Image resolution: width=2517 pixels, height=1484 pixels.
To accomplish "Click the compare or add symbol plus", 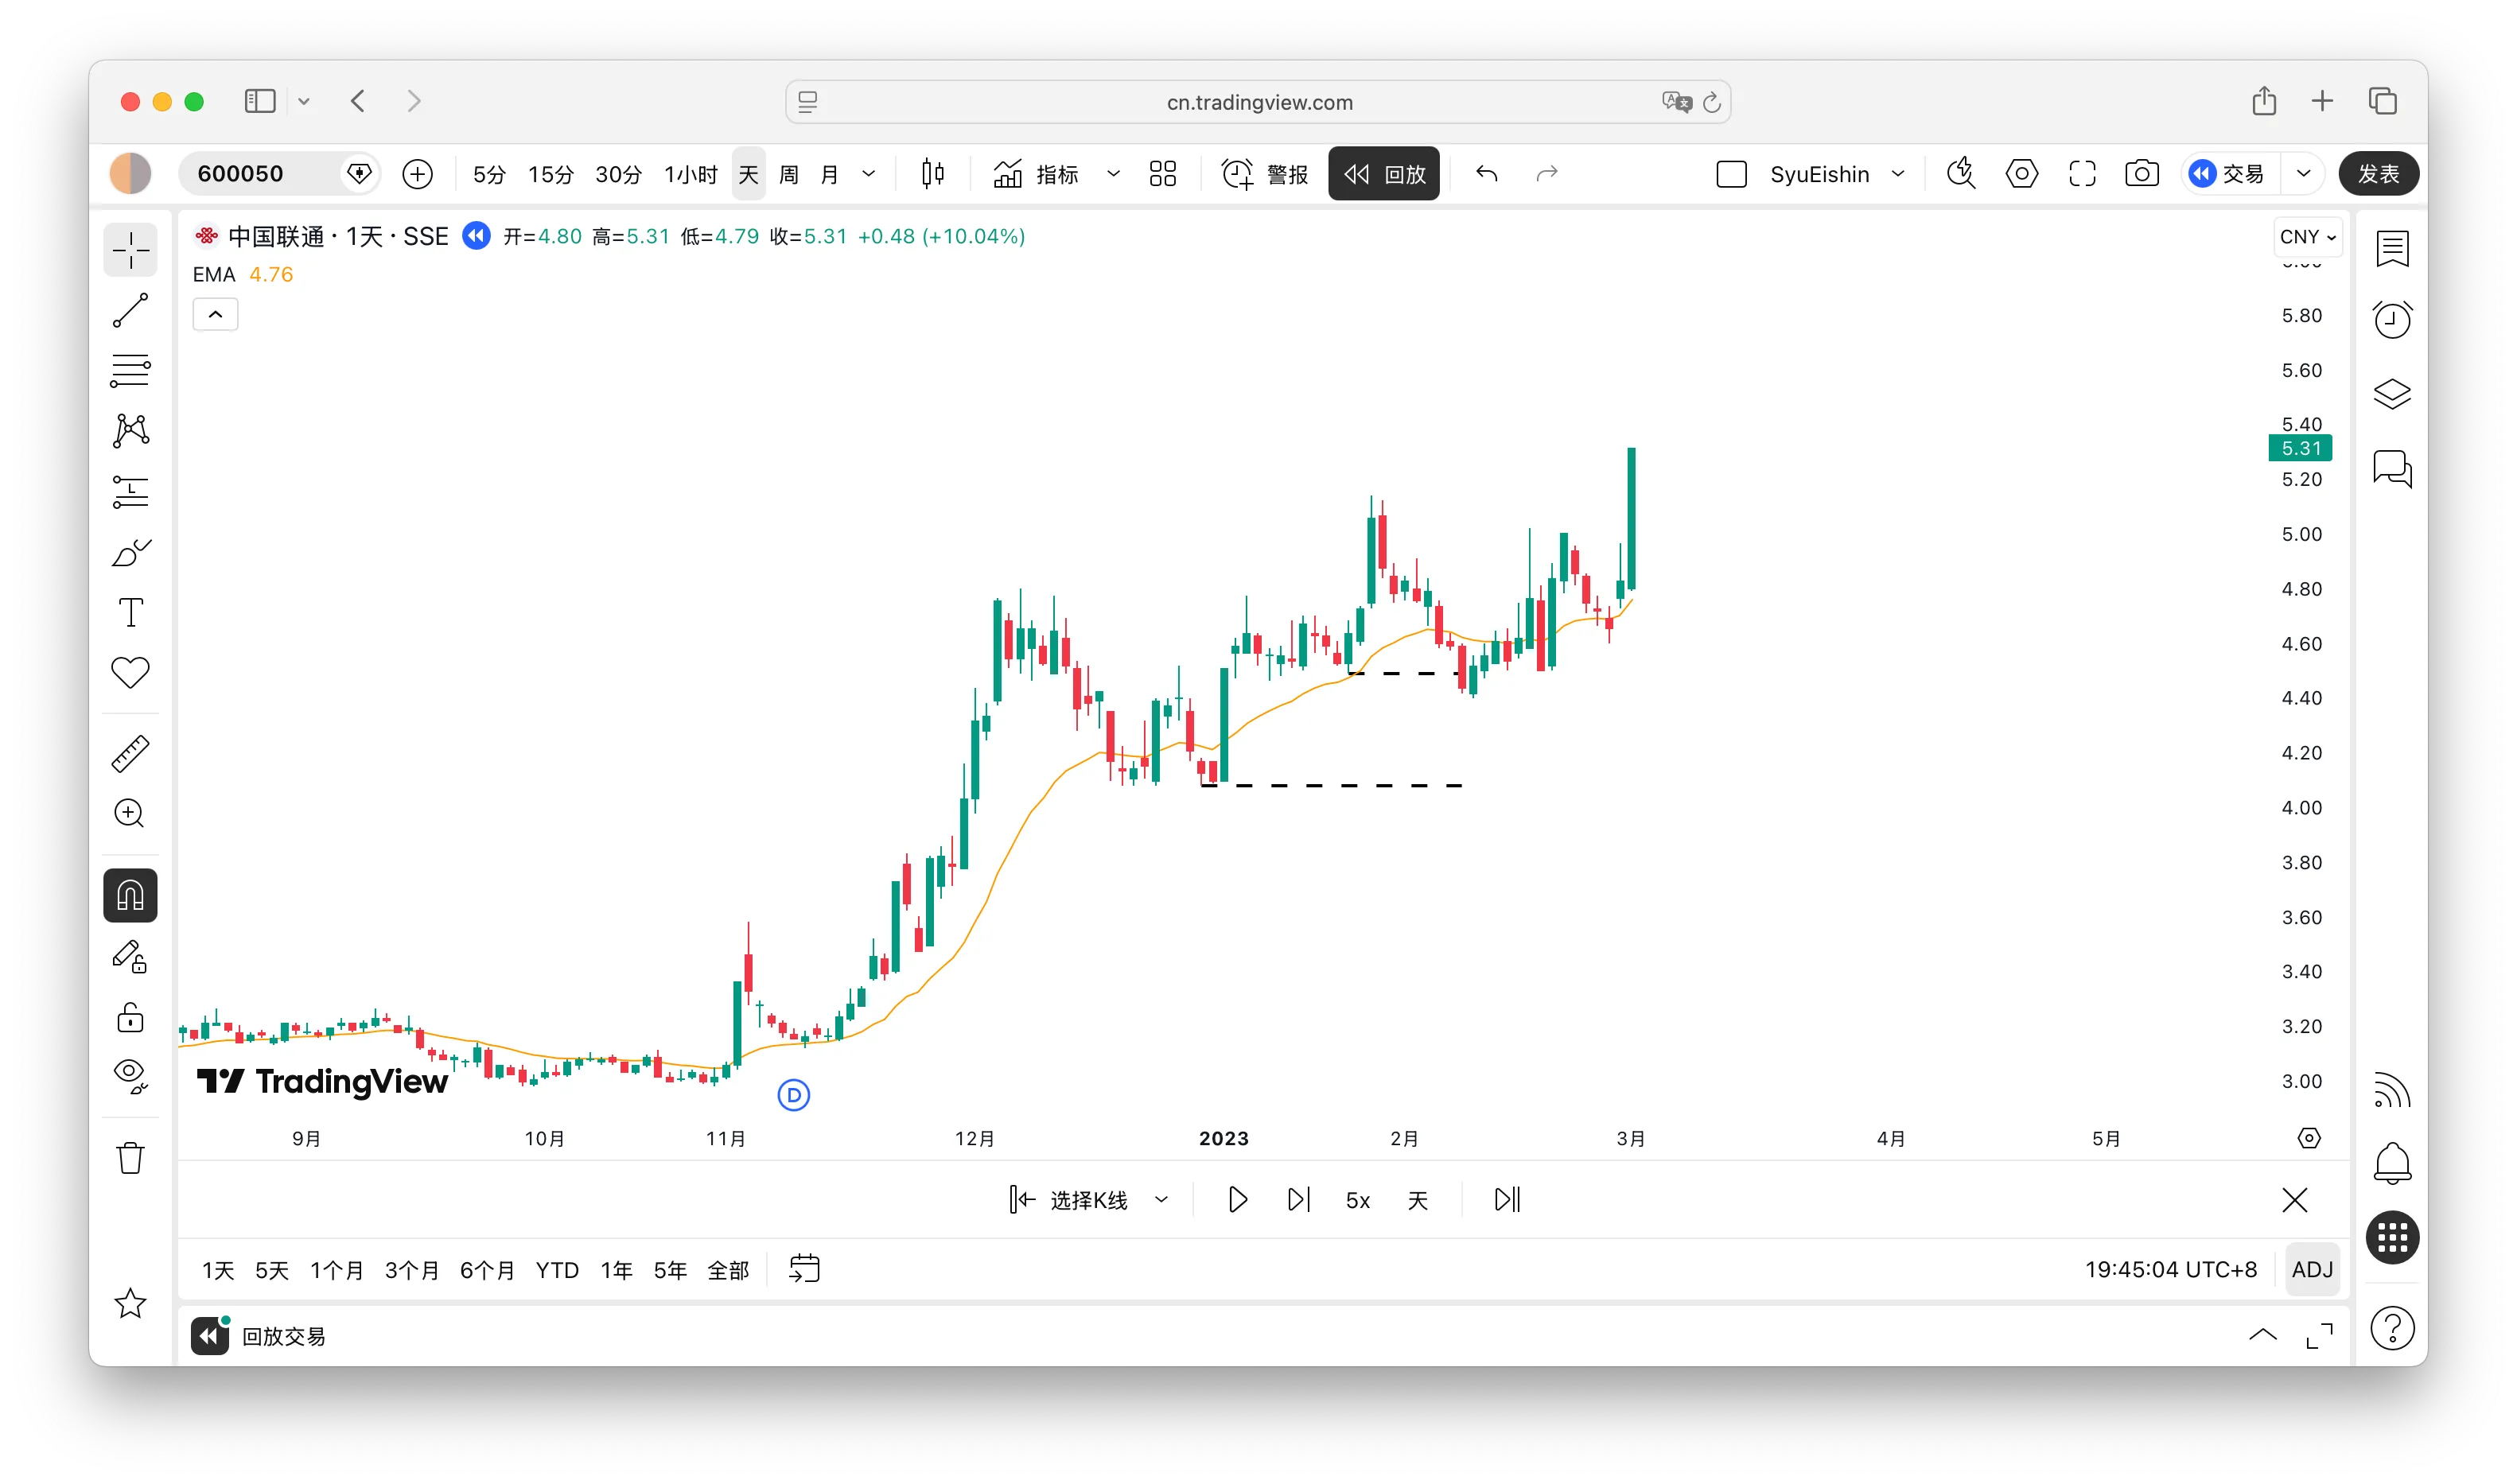I will (417, 174).
